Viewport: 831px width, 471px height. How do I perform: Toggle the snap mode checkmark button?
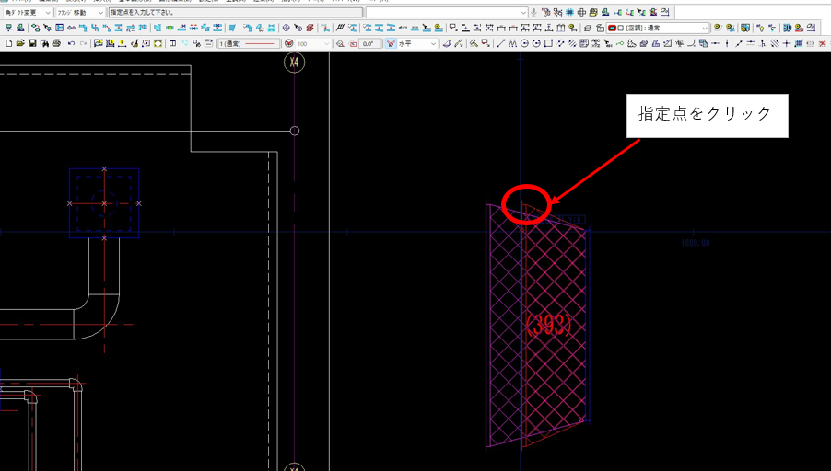click(391, 43)
